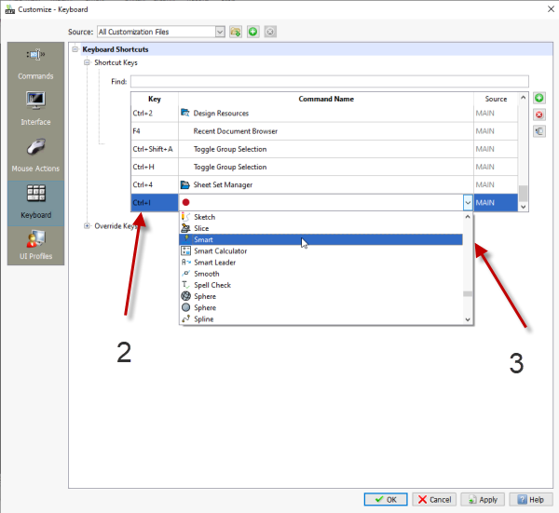Select the Keyboard page icon

35,194
